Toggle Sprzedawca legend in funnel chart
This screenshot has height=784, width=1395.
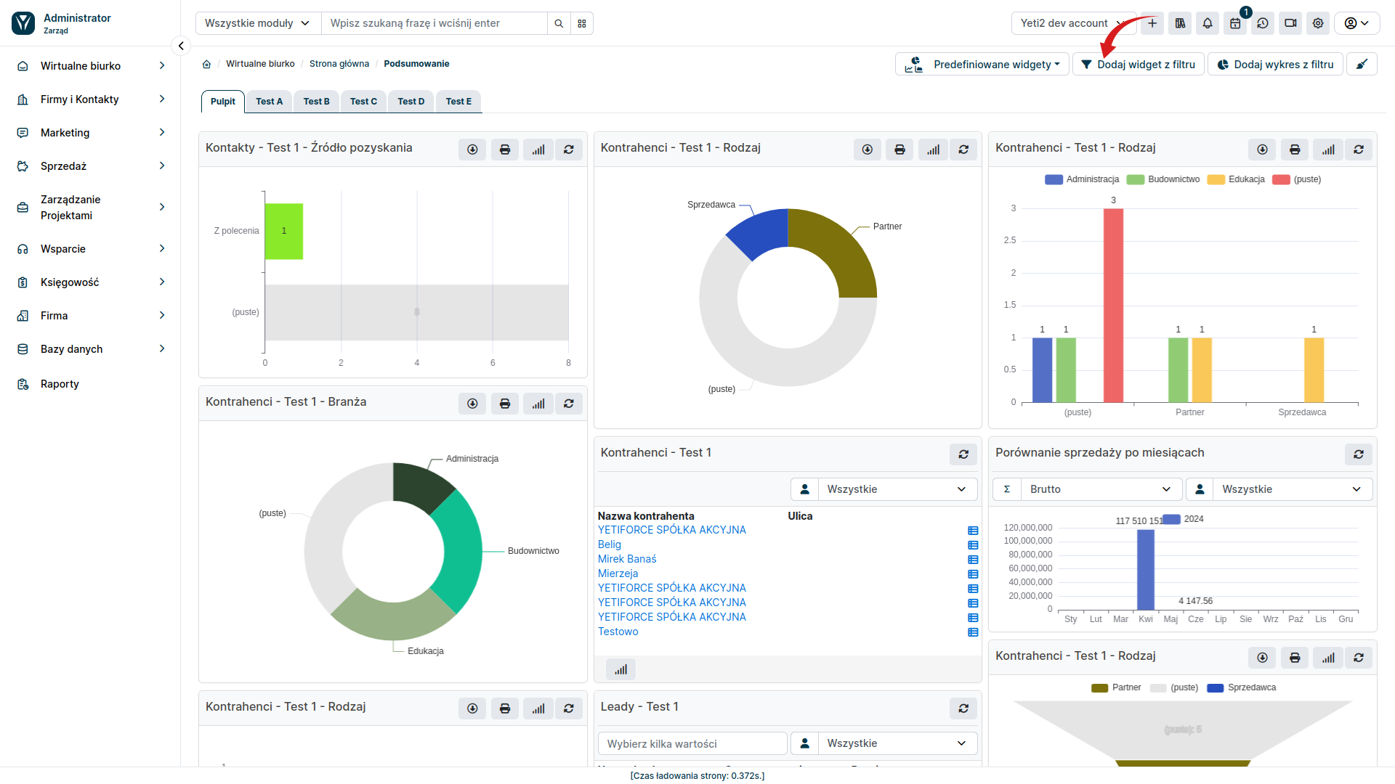[1242, 687]
